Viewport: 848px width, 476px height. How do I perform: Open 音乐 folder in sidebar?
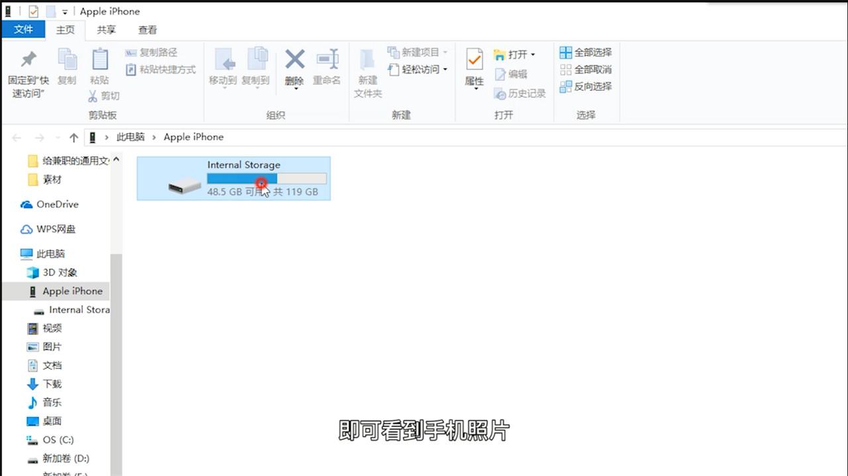[x=44, y=403]
